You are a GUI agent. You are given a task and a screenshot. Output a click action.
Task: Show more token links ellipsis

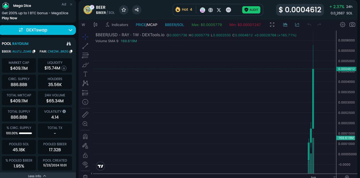[x=228, y=10]
